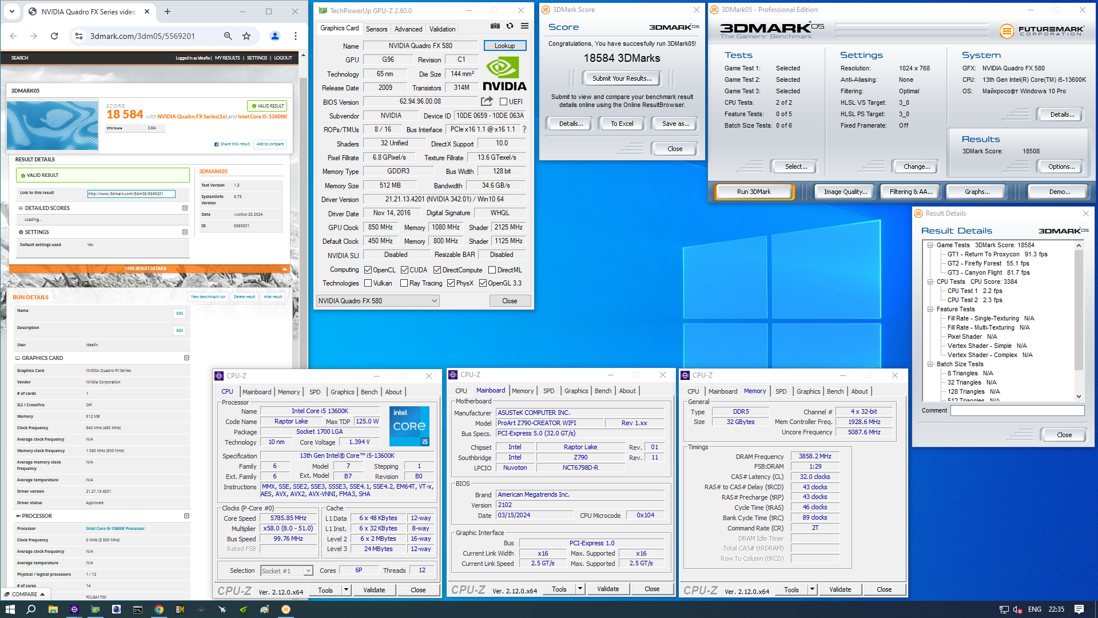Click the NVIDIA logo in GPU-Z
Image resolution: width=1098 pixels, height=618 pixels.
(x=504, y=74)
